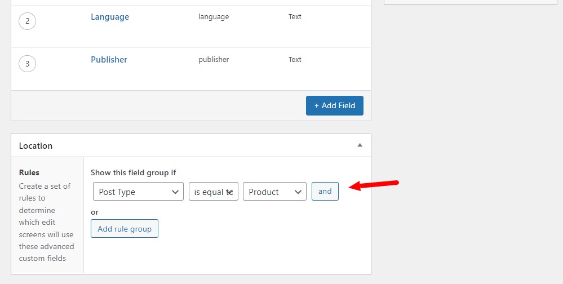Image resolution: width=563 pixels, height=284 pixels.
Task: Click the Location panel heading
Action: [36, 145]
